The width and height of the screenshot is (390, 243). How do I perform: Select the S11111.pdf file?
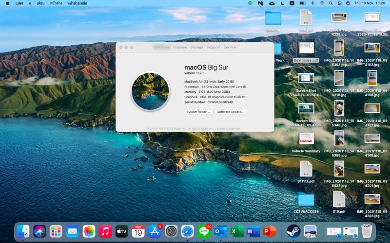pyautogui.click(x=306, y=172)
